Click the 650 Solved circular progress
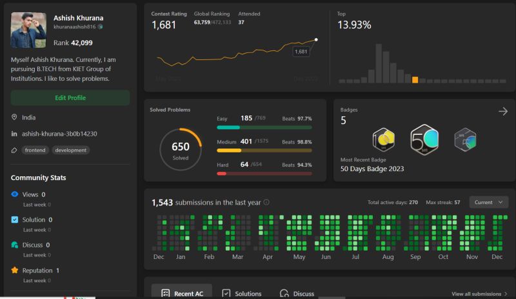Viewport: 516px width, 299px height. (x=181, y=149)
